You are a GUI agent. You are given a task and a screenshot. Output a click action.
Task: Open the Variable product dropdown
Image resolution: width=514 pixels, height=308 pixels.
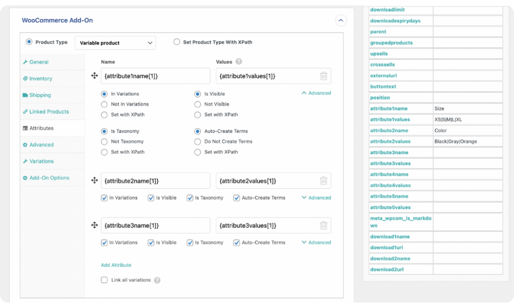(x=115, y=43)
